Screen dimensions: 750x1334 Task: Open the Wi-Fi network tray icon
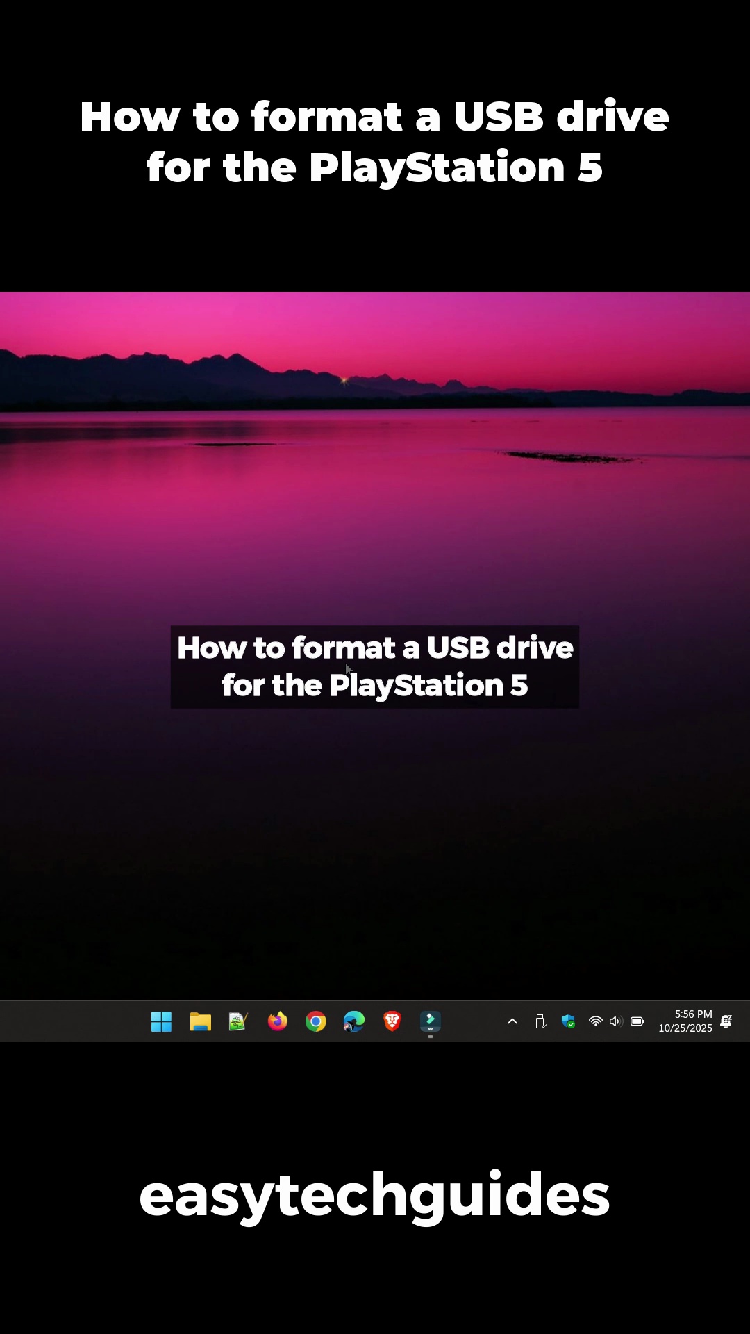click(595, 1021)
